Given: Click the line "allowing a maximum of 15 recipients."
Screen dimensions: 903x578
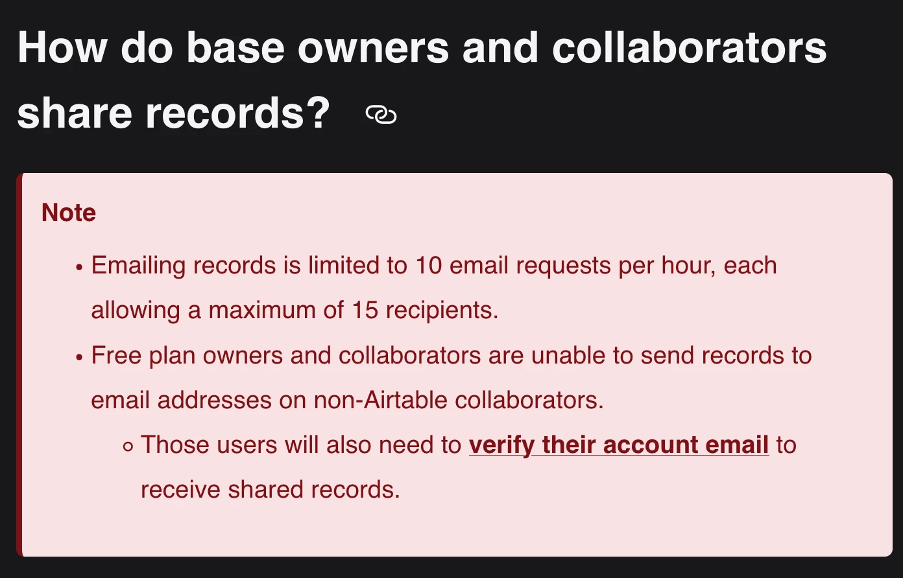Looking at the screenshot, I should click(x=295, y=310).
